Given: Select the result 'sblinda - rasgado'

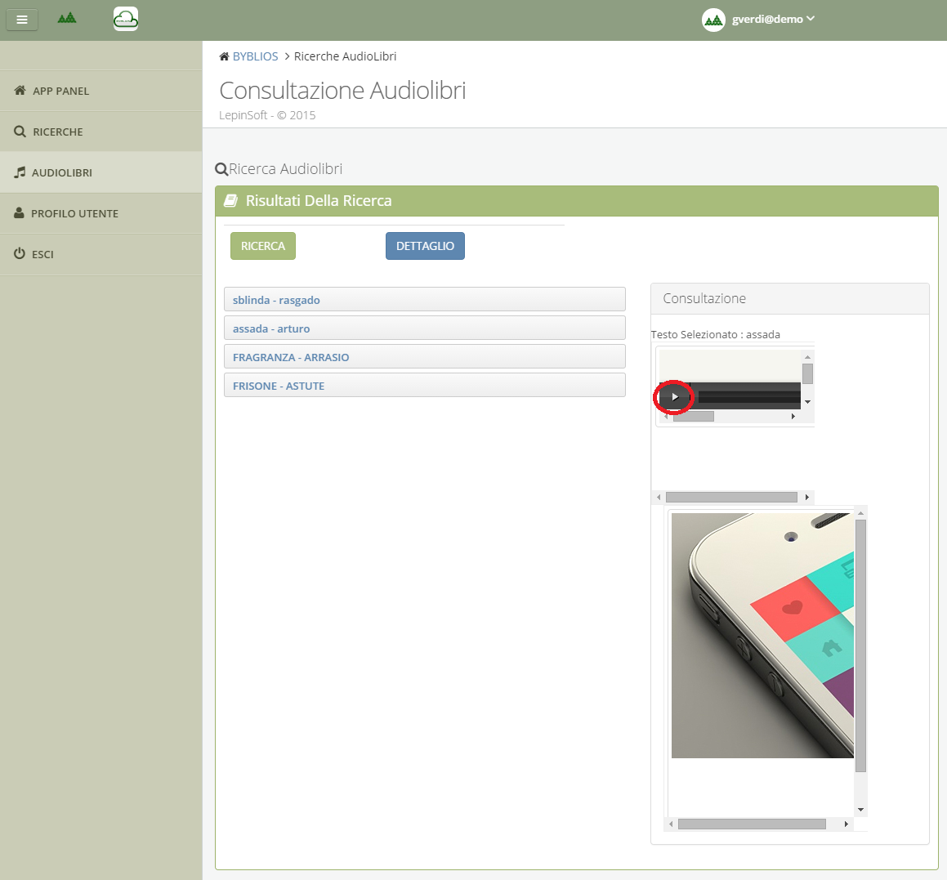Looking at the screenshot, I should click(425, 300).
